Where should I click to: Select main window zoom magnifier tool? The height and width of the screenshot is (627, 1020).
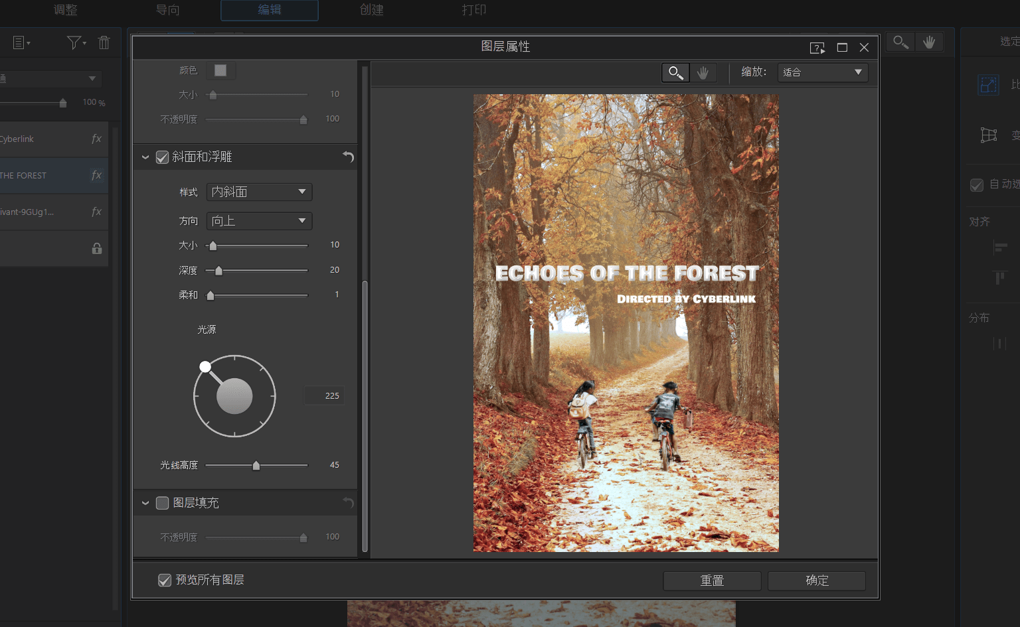tap(900, 42)
